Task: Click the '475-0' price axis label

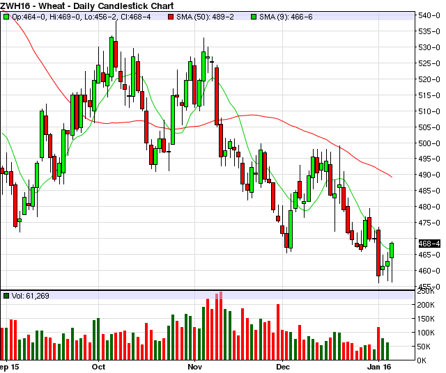Action: 429,223
